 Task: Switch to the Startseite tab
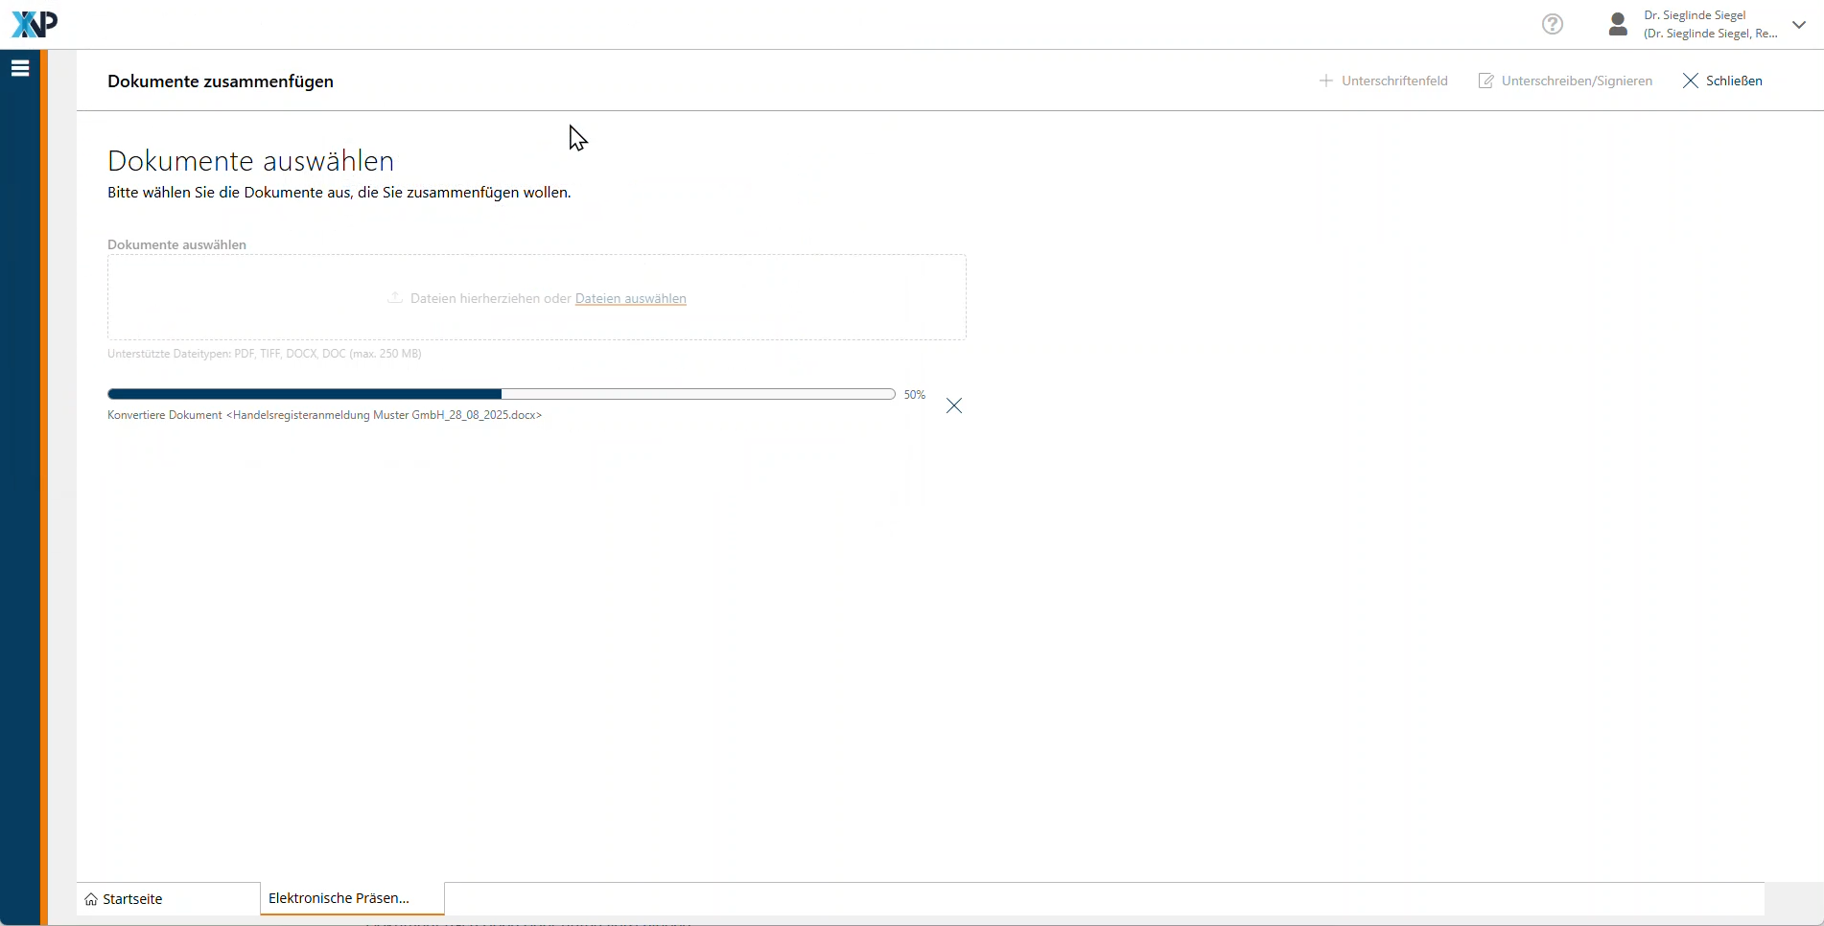pos(132,899)
